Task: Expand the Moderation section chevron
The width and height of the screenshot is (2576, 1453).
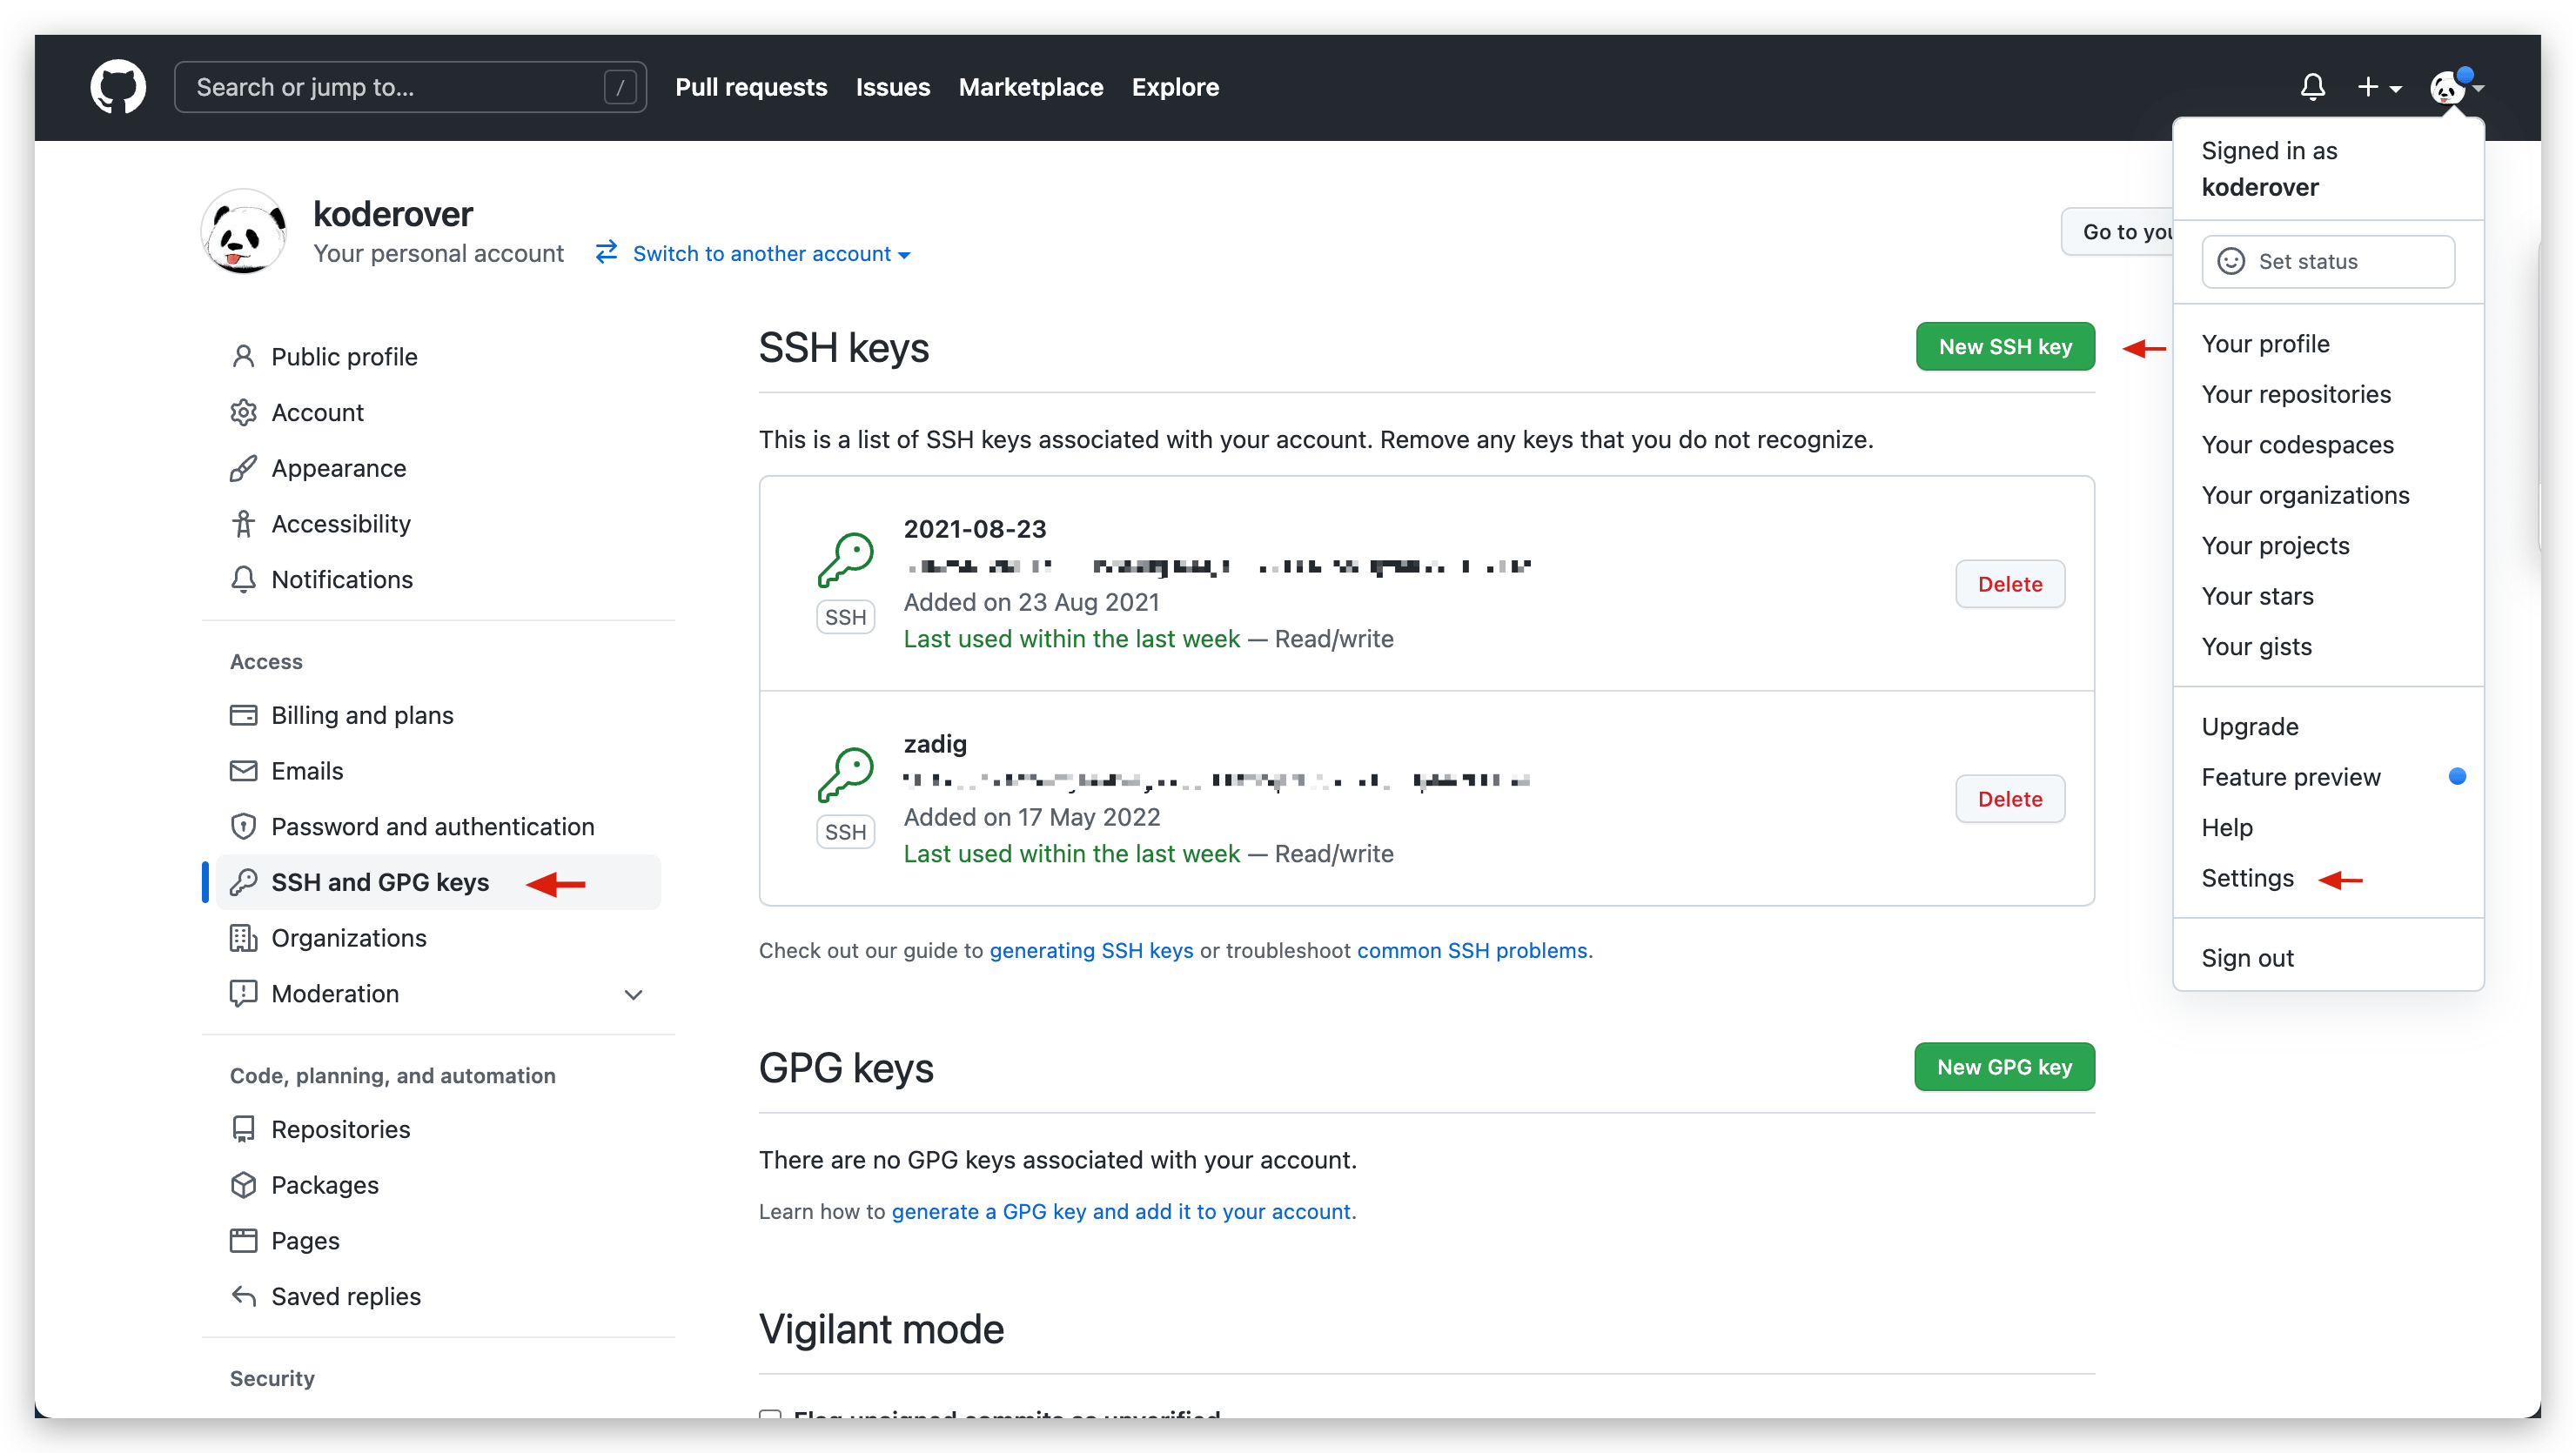Action: pyautogui.click(x=633, y=994)
